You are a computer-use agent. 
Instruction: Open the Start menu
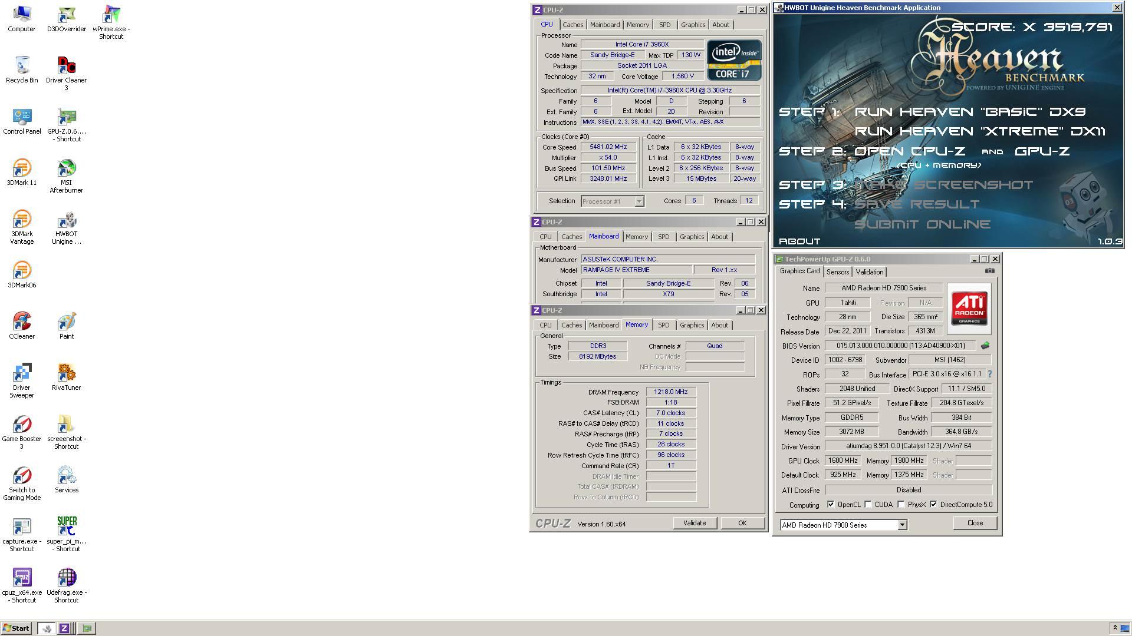pos(16,628)
